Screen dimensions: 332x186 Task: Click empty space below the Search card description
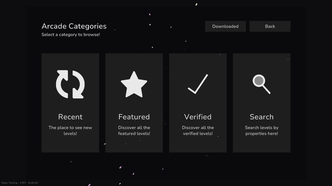coord(261,144)
